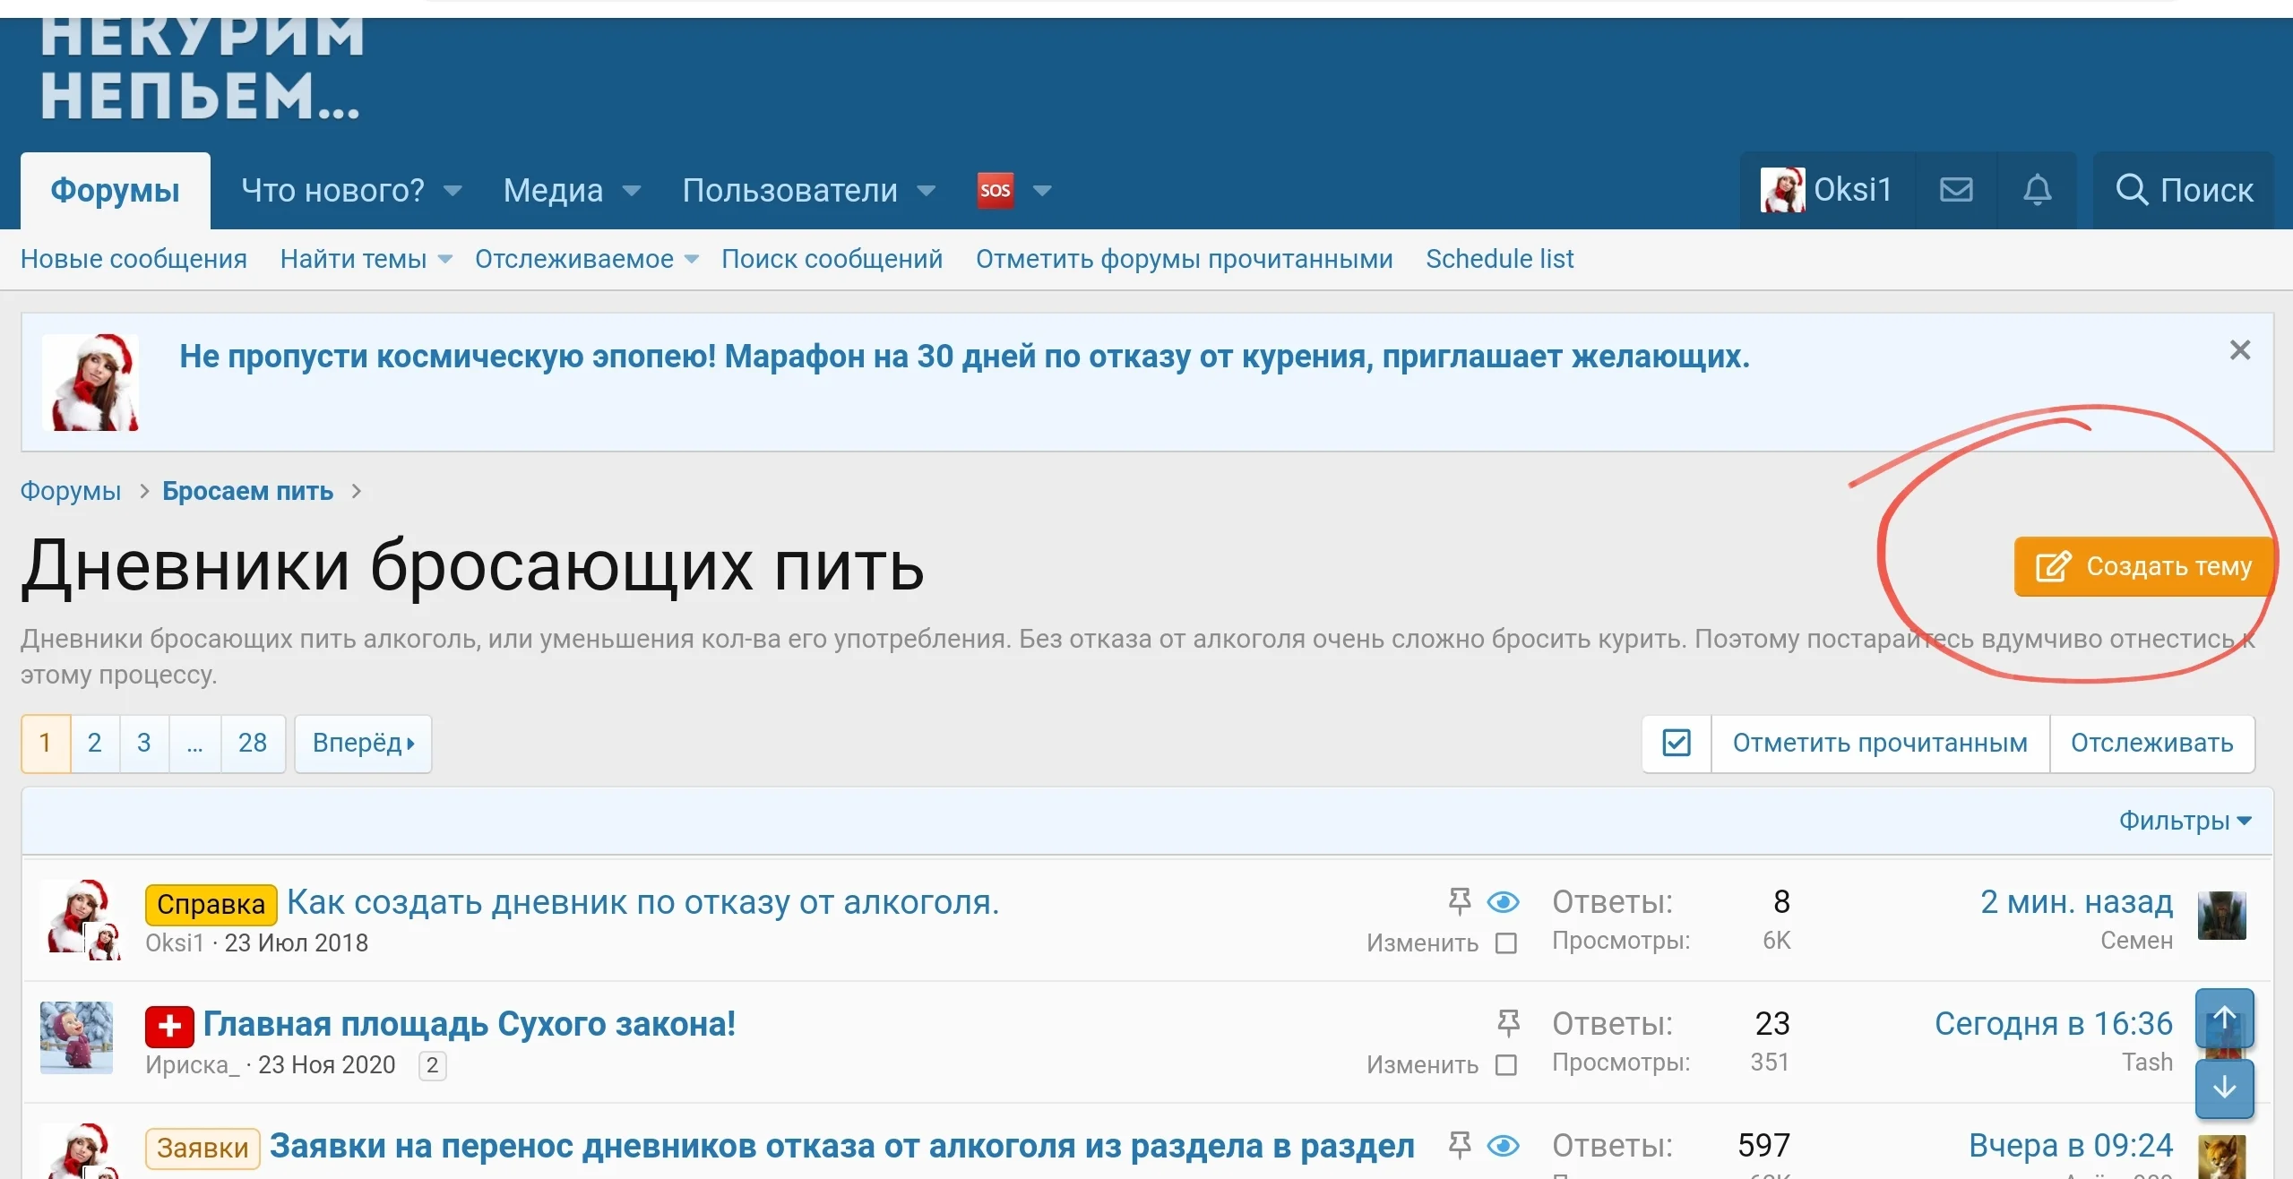The width and height of the screenshot is (2293, 1179).
Task: Click the scroll-to-top arrow button
Action: [x=2226, y=1017]
